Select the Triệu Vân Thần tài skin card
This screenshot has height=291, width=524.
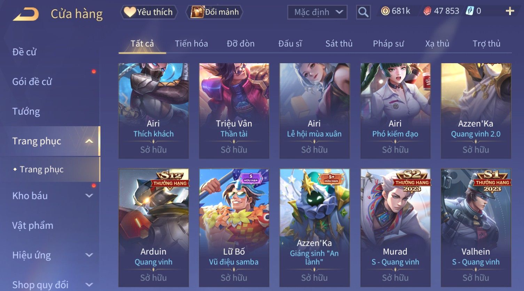point(234,111)
